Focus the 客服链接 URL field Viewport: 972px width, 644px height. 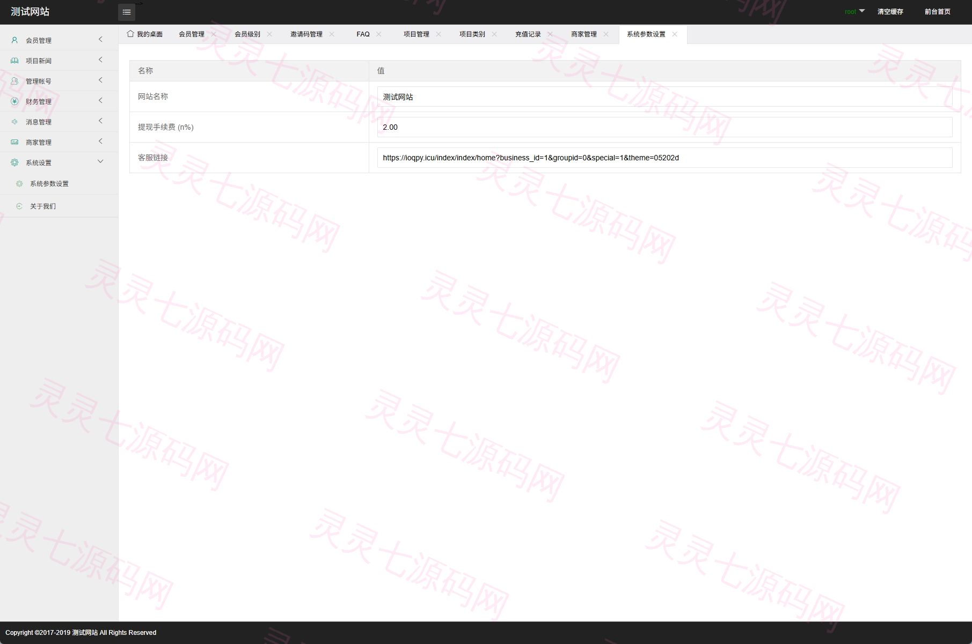tap(664, 158)
